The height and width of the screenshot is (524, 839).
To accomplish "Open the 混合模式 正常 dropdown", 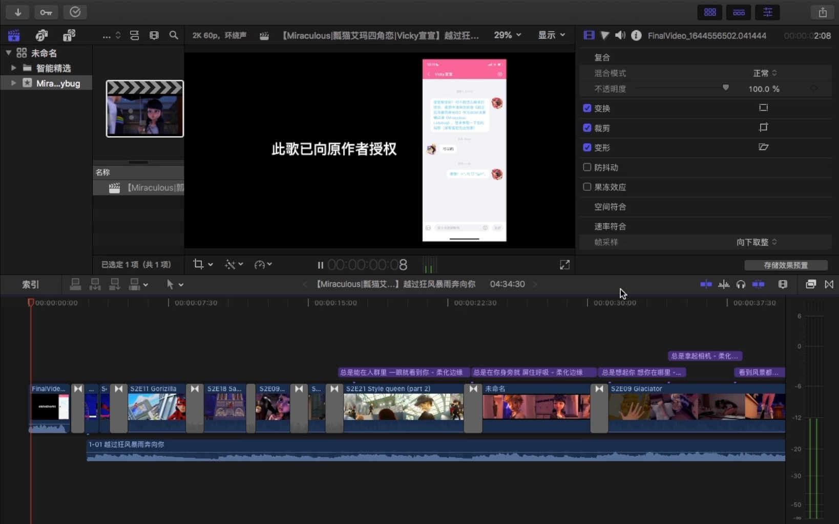I will pos(765,73).
